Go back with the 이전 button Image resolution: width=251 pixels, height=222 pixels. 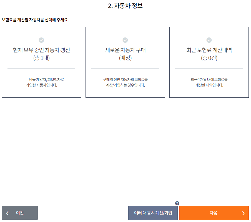tap(20, 213)
